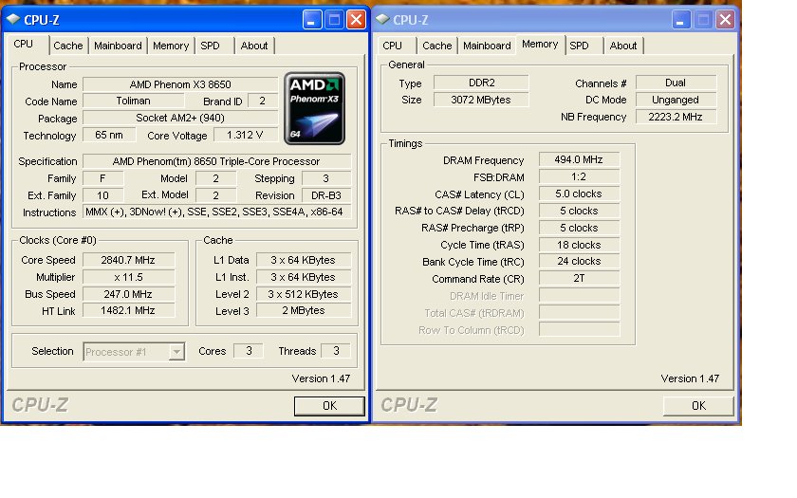This screenshot has width=797, height=498.
Task: Click the Specification field text
Action: coord(216,161)
